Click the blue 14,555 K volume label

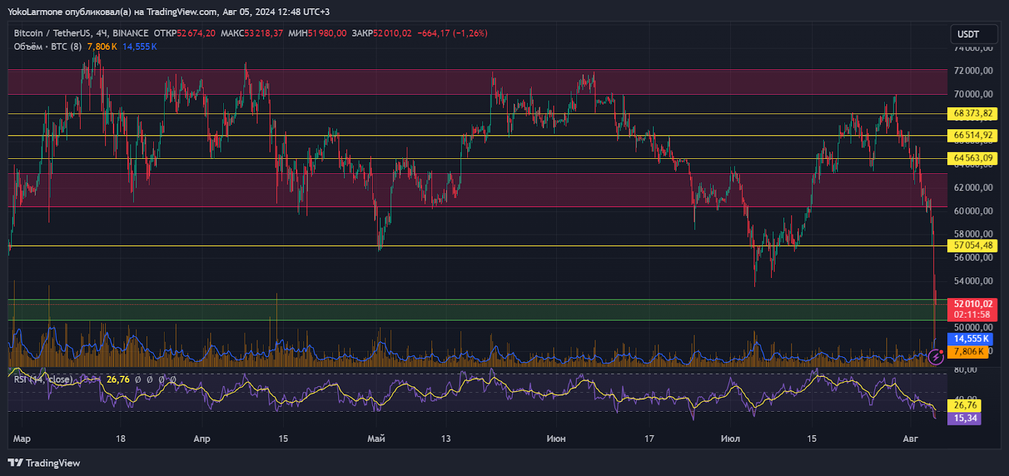(x=971, y=339)
